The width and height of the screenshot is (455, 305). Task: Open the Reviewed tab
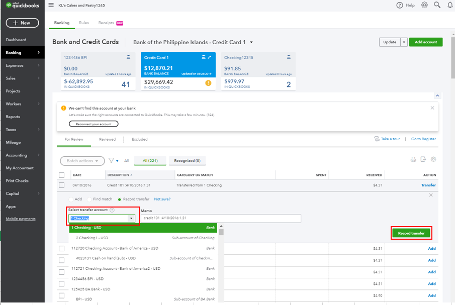pos(108,140)
